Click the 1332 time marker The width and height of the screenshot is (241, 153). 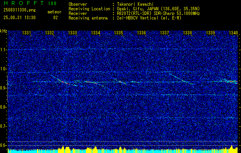click(50, 33)
